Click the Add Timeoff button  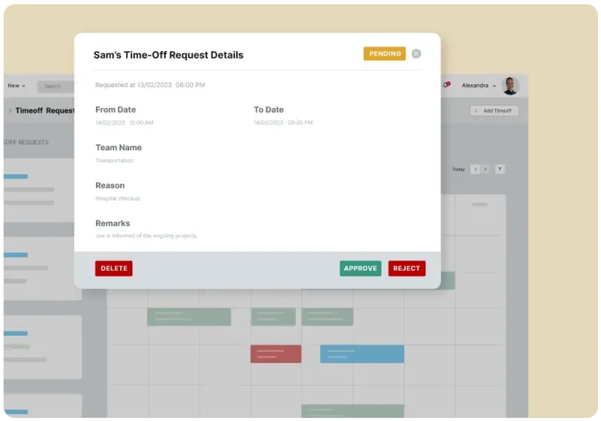494,111
